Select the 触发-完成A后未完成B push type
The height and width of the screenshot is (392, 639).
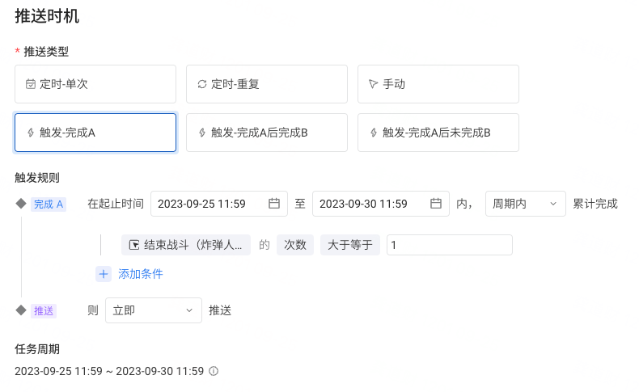tap(438, 133)
